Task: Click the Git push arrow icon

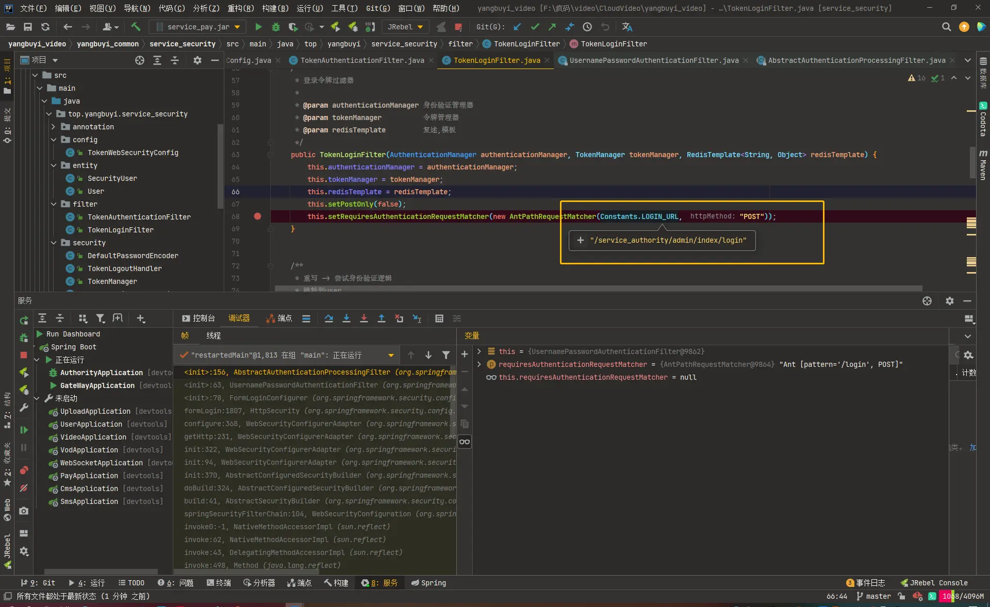Action: pyautogui.click(x=552, y=27)
